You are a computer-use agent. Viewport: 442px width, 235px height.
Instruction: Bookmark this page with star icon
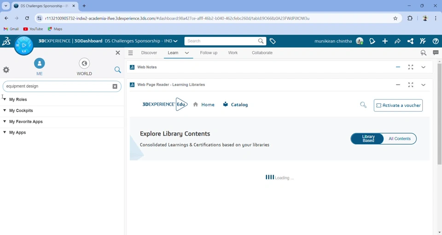click(x=395, y=18)
